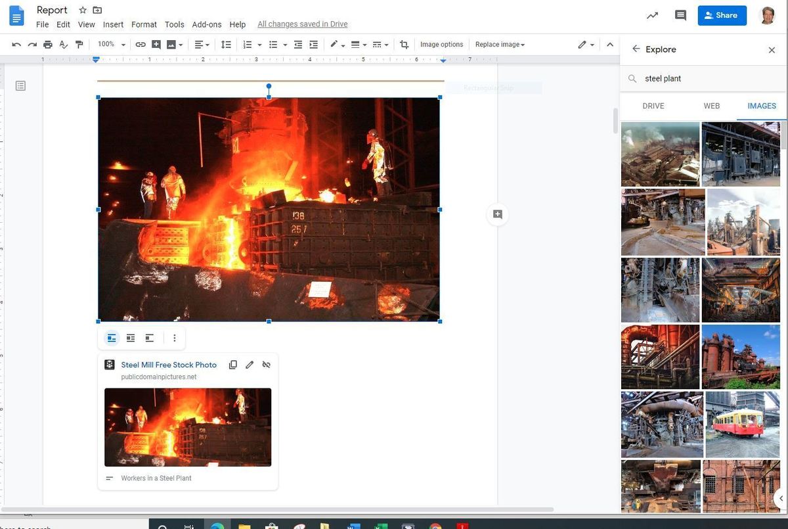Select the break text image option

(x=150, y=338)
